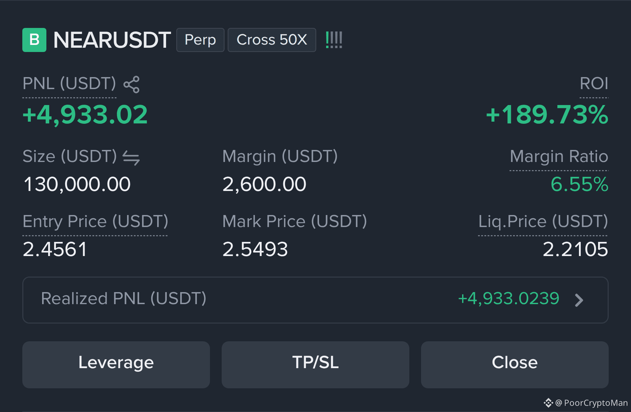This screenshot has width=631, height=412.
Task: Toggle size unit with swap arrows icon
Action: click(131, 158)
